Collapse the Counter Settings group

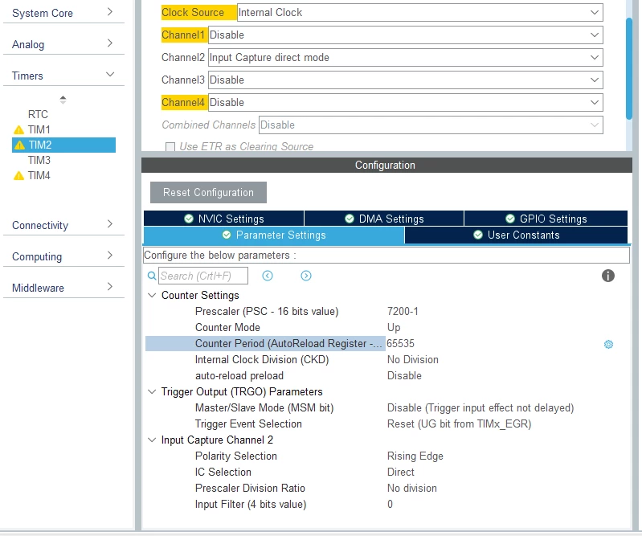pos(152,295)
